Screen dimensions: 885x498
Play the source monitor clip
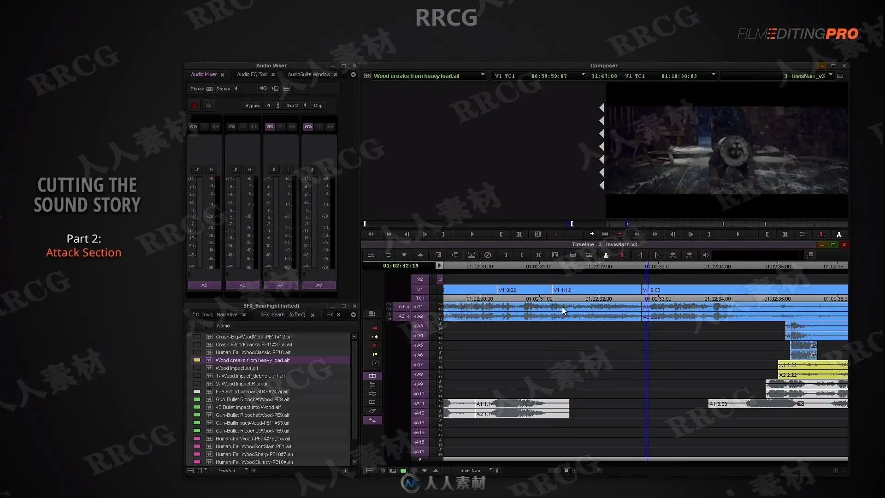coord(472,234)
